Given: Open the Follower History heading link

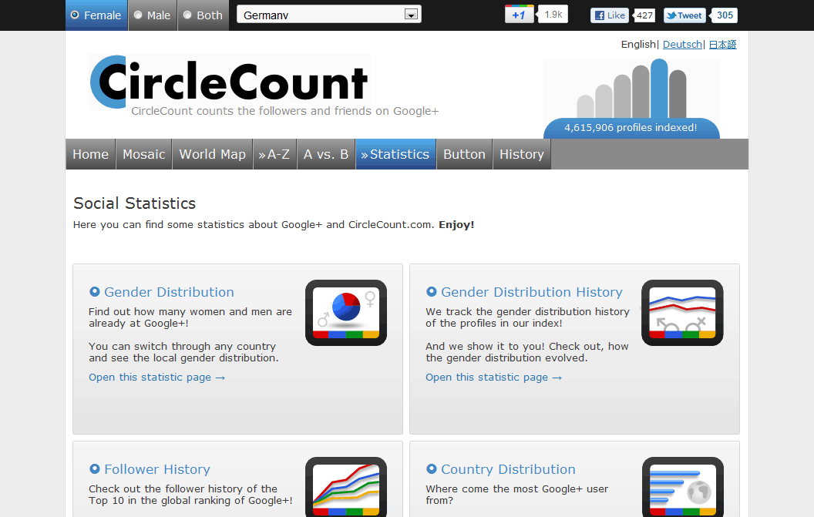Looking at the screenshot, I should 157,469.
